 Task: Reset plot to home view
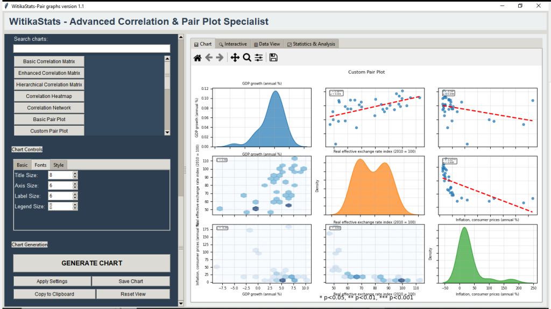(197, 58)
